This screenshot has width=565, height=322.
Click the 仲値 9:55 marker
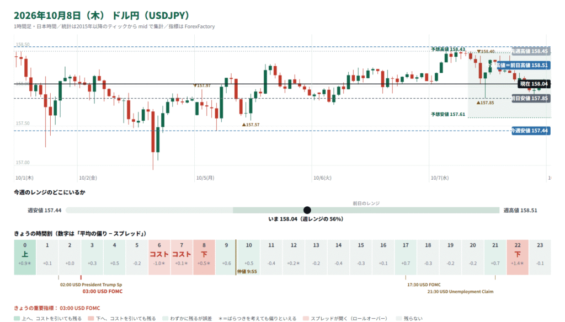click(x=247, y=272)
